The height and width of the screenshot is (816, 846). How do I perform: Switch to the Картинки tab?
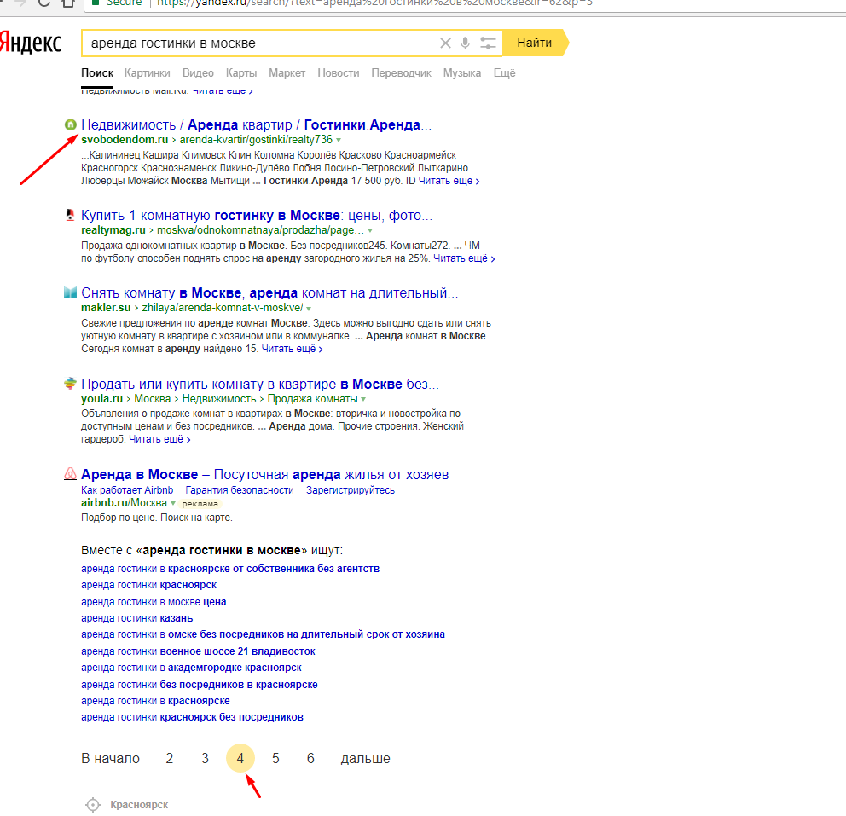click(x=148, y=72)
